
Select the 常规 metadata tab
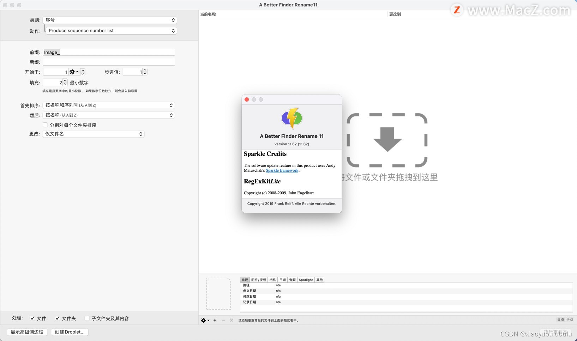[x=245, y=280]
